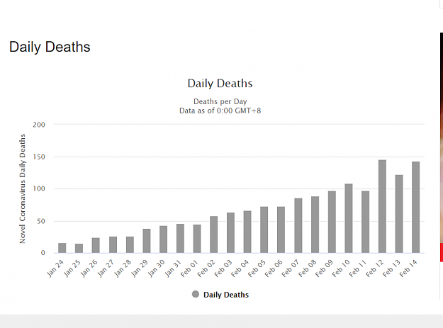Click the Jan 29 bar

tap(147, 241)
